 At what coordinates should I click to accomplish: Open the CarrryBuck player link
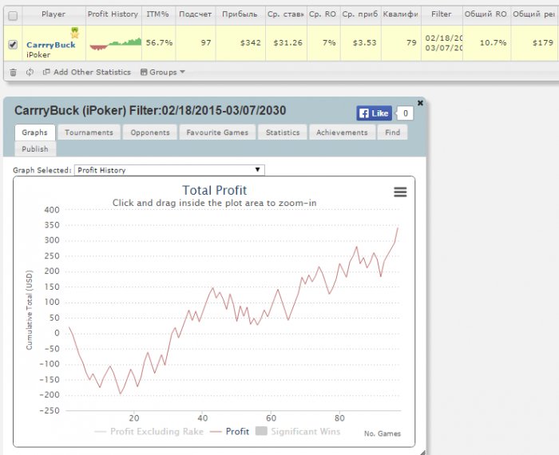coord(50,45)
